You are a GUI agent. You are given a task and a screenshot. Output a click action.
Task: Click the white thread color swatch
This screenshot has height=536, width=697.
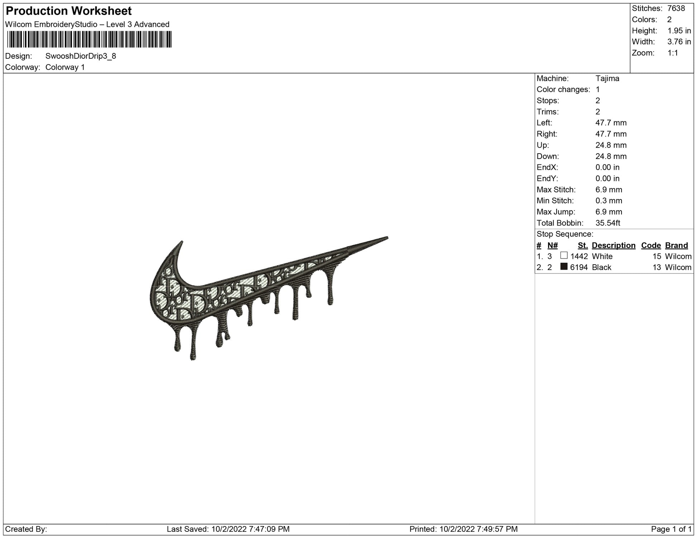[564, 256]
